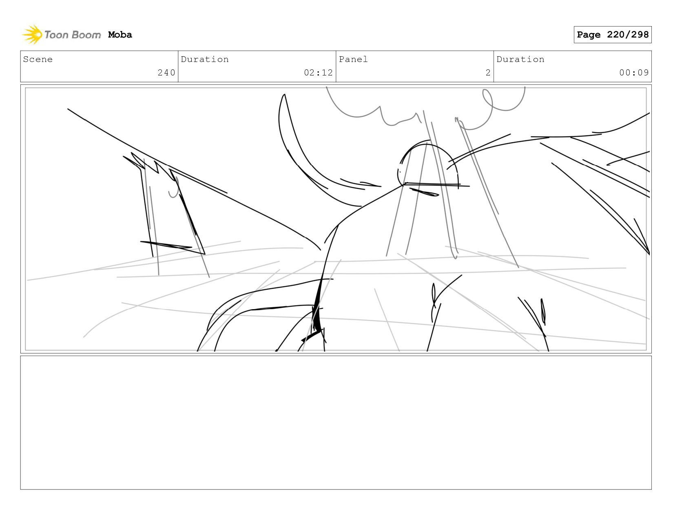The image size is (673, 520).
Task: Select the project title 'Moba'
Action: pos(120,35)
